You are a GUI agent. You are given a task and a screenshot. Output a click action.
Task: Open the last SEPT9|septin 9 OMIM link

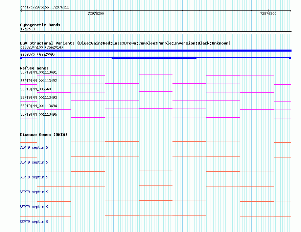34,222
